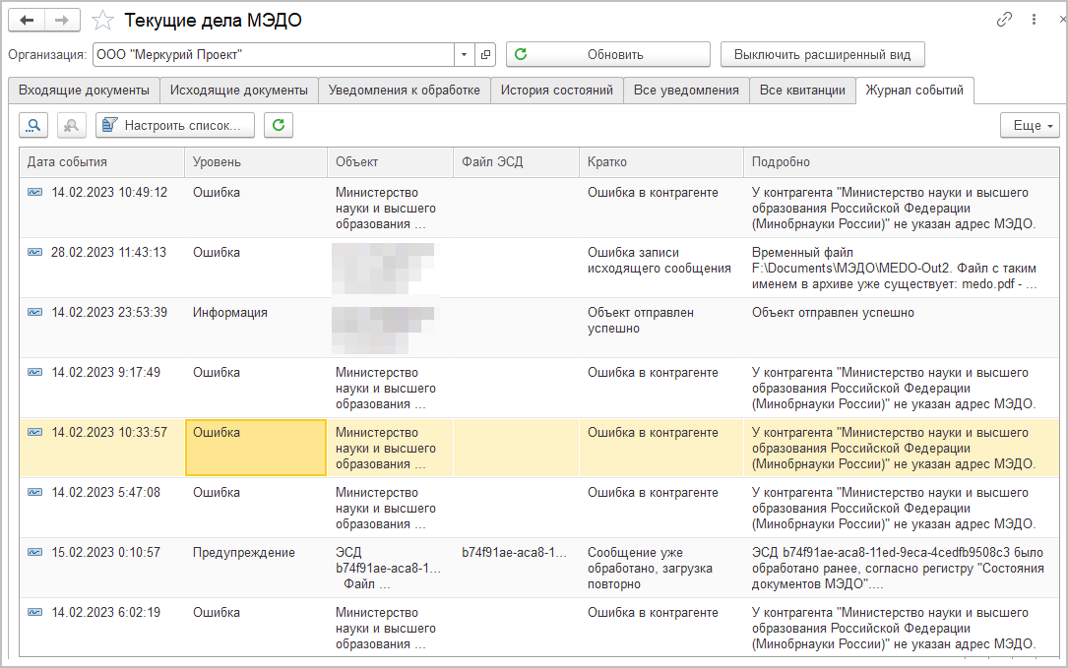The image size is (1068, 668).
Task: Open the История состояний tab
Action: [x=557, y=91]
